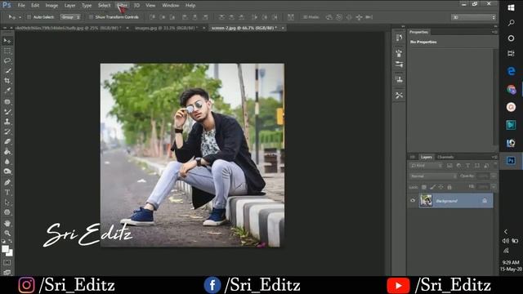
Task: Open the 3D workspace switcher dropdown
Action: tap(474, 17)
